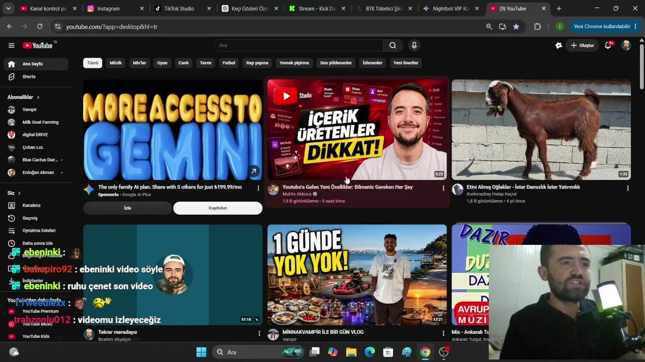Click the İzle button on the ad
The width and height of the screenshot is (645, 362).
pyautogui.click(x=127, y=208)
